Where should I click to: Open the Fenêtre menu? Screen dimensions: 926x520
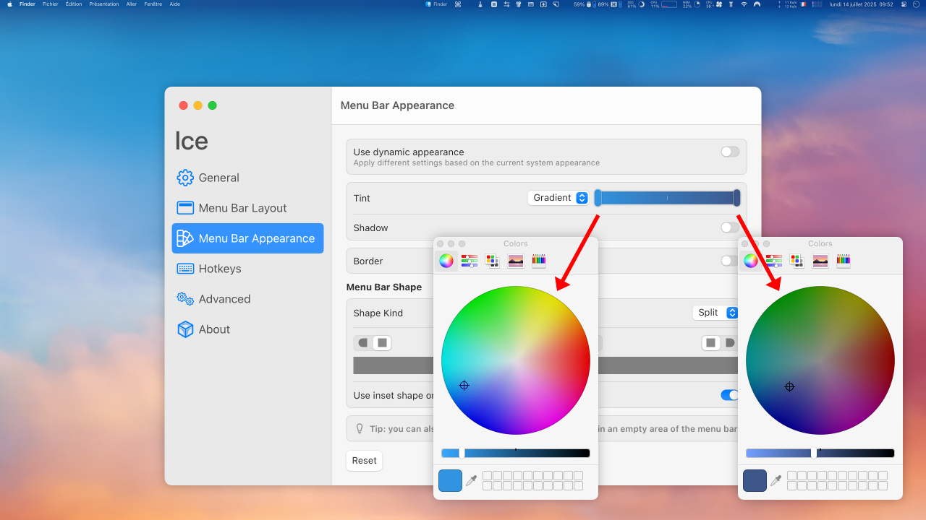[x=153, y=4]
